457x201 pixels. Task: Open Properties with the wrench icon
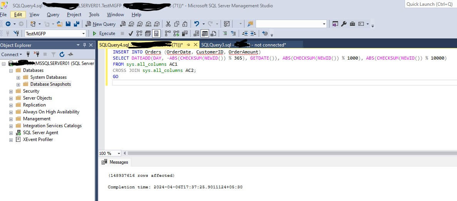pyautogui.click(x=344, y=24)
